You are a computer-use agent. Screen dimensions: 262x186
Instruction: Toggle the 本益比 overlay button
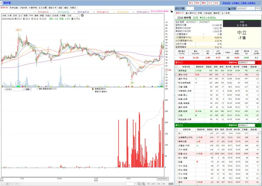tap(48, 15)
